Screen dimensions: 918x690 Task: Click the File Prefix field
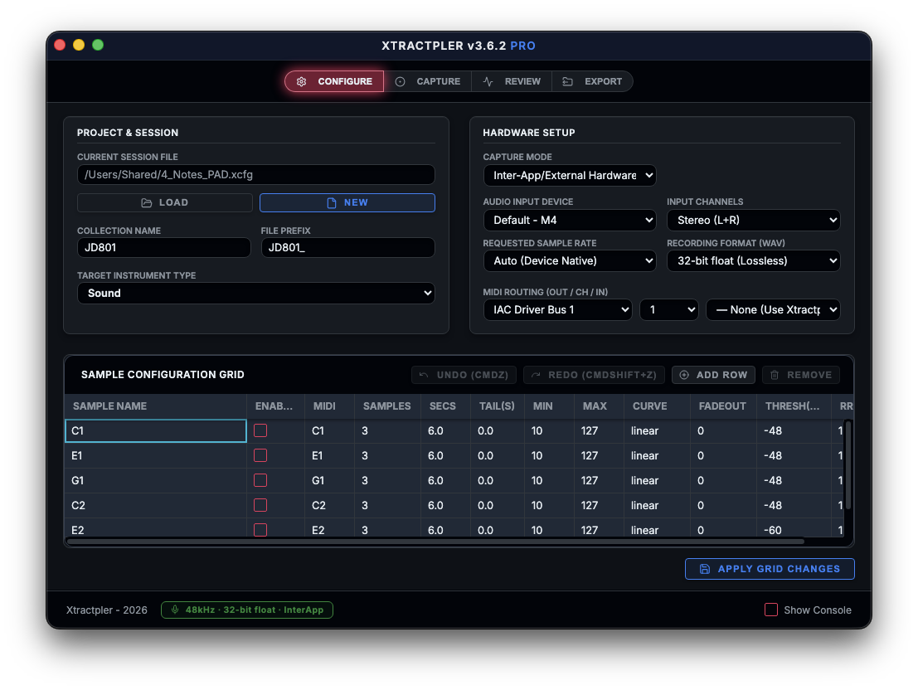347,248
